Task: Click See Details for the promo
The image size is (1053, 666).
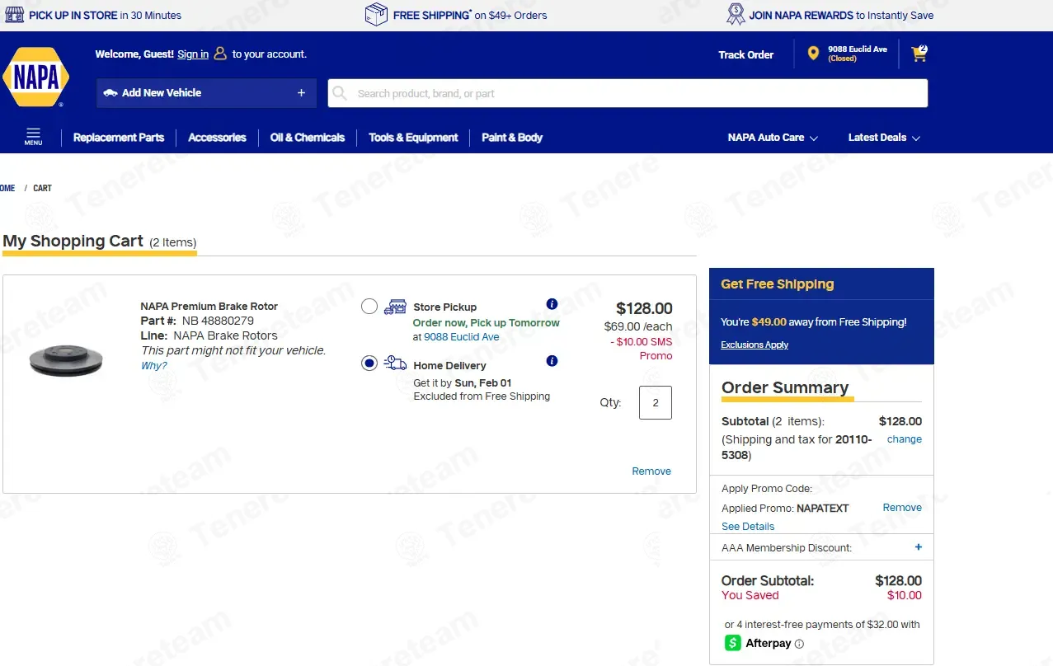Action: (748, 527)
